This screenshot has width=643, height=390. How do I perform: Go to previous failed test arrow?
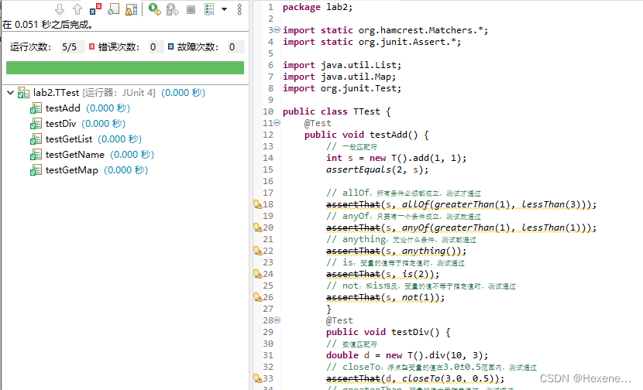point(77,9)
